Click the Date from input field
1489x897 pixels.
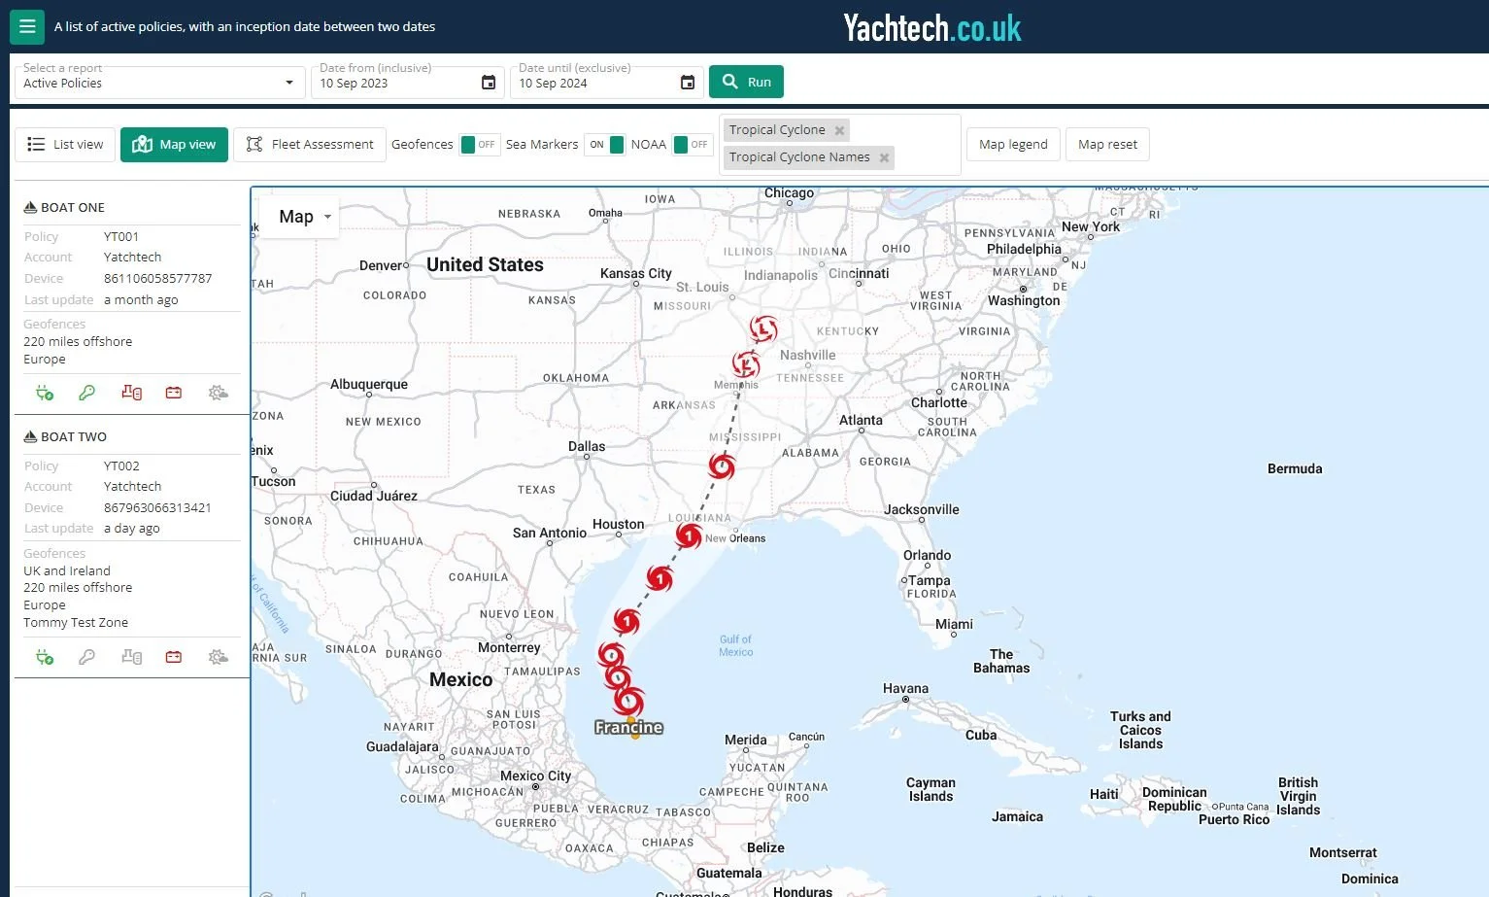tap(407, 83)
